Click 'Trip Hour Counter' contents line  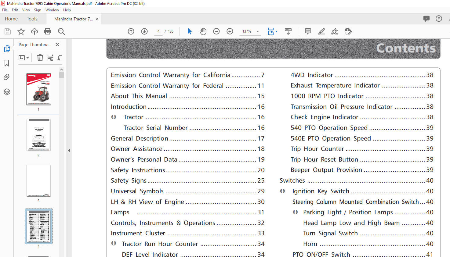[362, 149]
